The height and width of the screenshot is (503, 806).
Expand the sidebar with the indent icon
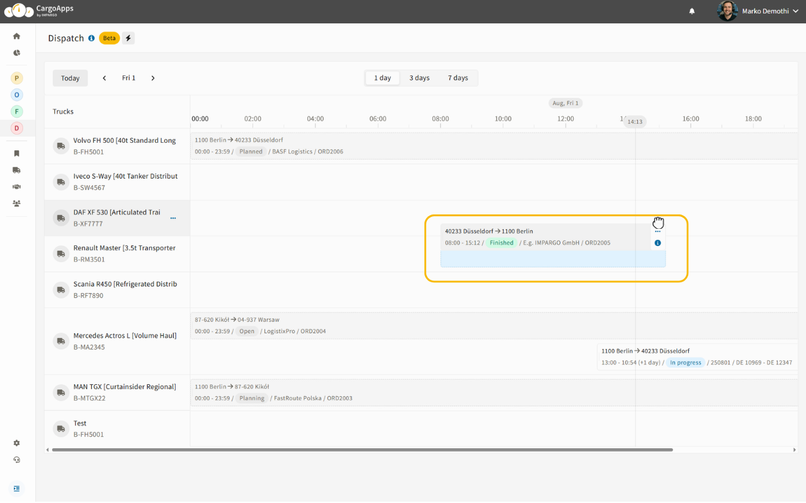(x=16, y=489)
